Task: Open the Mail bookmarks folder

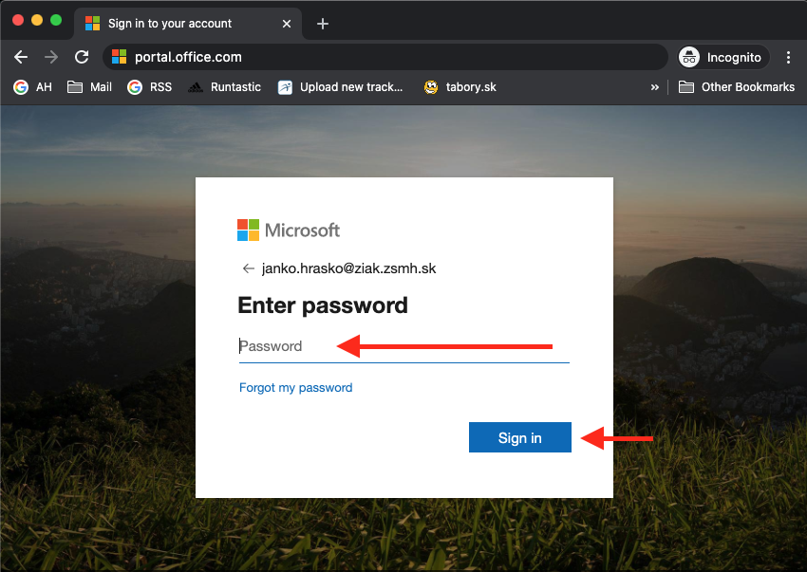Action: 90,87
